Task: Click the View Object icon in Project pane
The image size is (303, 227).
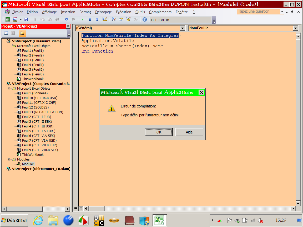Action: tap(13, 33)
